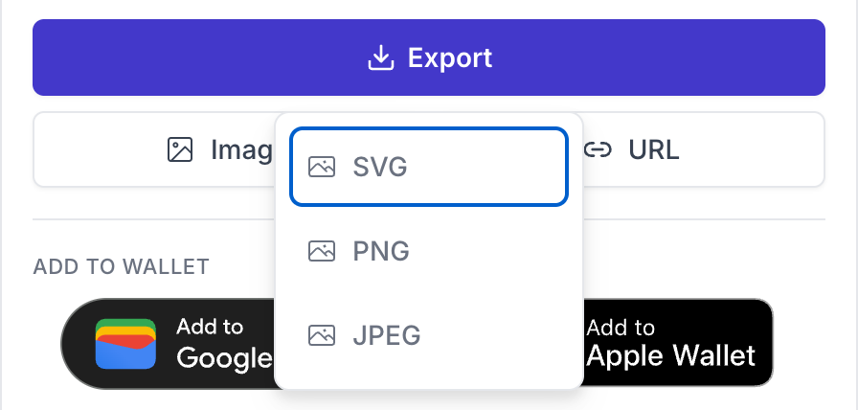Choose PNG from the format menu
Image resolution: width=858 pixels, height=410 pixels.
(x=429, y=251)
